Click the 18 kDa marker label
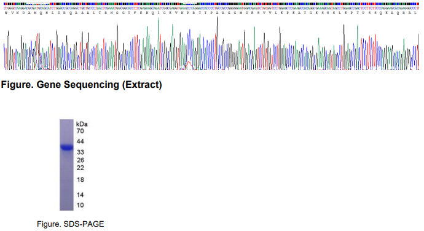This screenshot has height=231, width=424. point(80,180)
